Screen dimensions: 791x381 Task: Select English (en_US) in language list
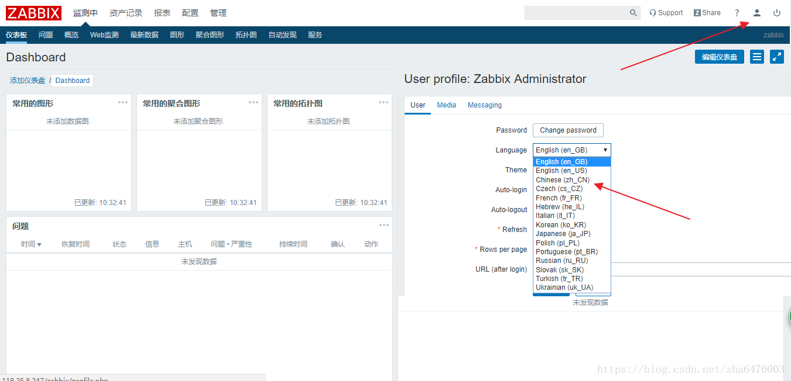point(571,171)
